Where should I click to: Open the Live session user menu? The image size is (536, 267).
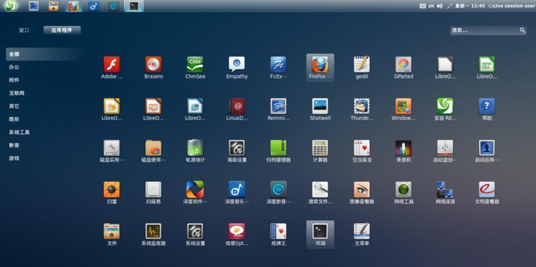[511, 6]
